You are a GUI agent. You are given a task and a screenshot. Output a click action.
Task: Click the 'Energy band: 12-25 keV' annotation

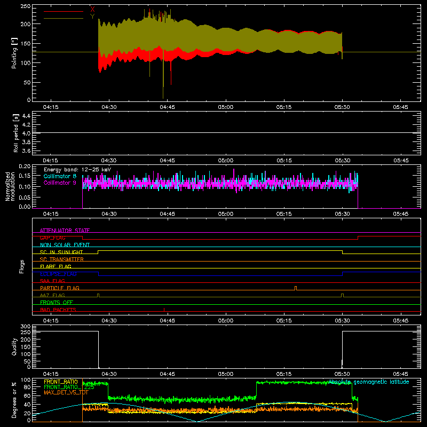click(x=77, y=170)
